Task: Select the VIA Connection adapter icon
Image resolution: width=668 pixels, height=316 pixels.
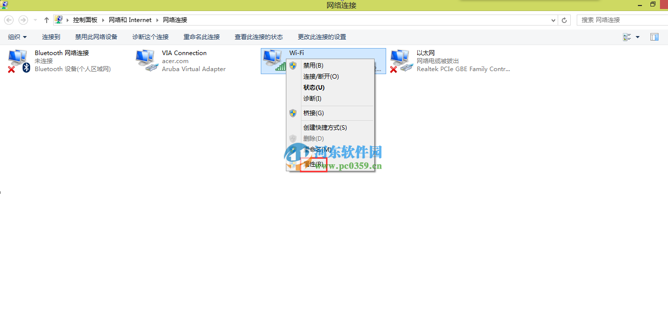Action: click(146, 59)
